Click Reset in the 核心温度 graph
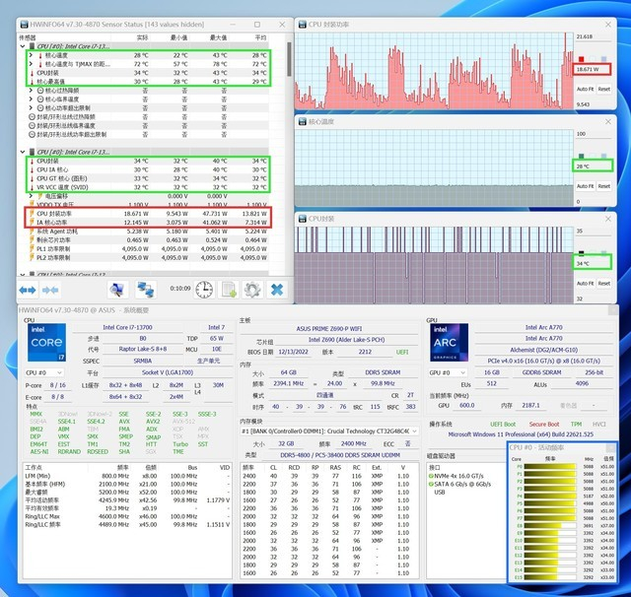This screenshot has height=597, width=631. coord(604,186)
